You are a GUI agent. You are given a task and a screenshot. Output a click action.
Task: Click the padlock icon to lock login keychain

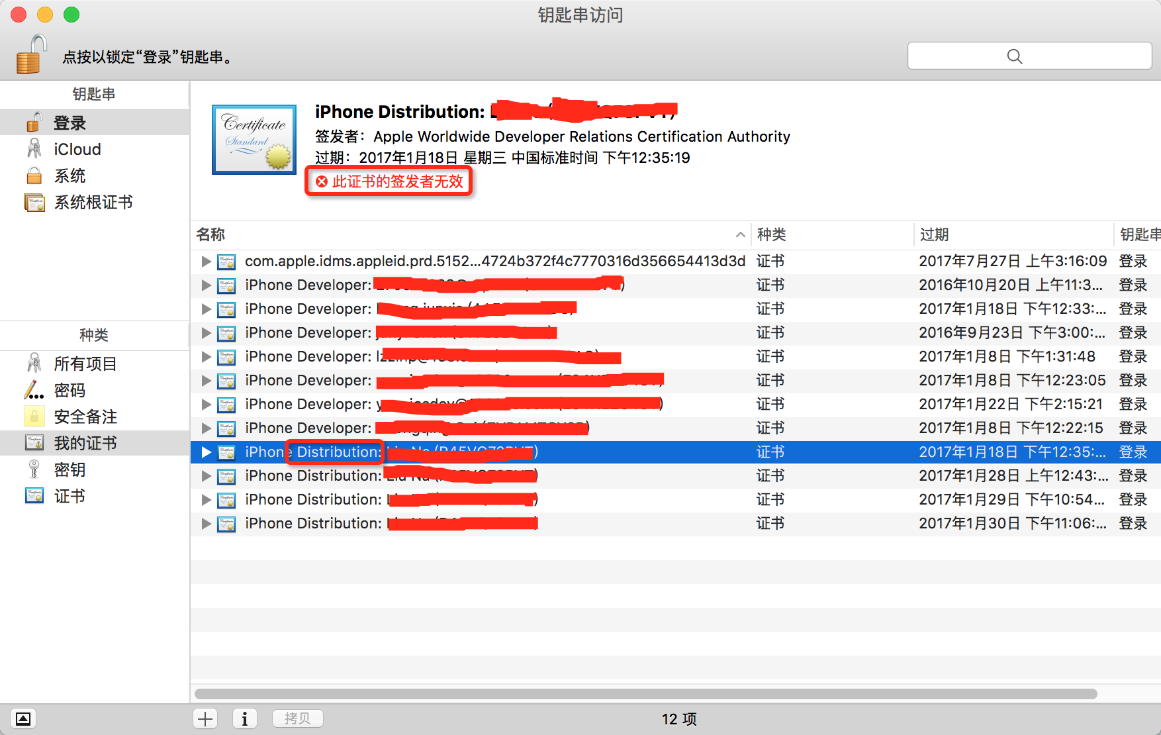[x=31, y=54]
